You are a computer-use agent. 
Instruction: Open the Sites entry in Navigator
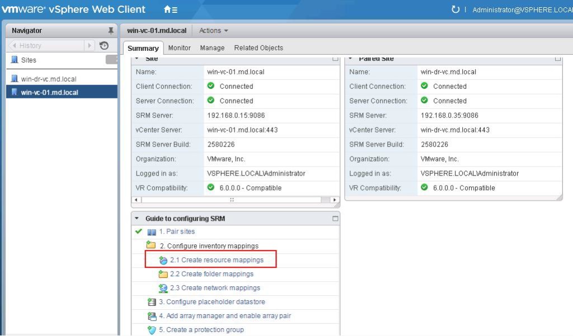point(29,60)
